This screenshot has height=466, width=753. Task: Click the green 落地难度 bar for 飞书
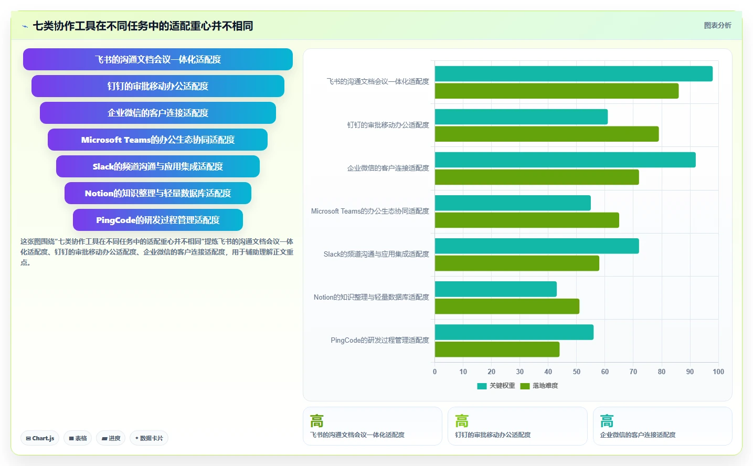click(557, 91)
